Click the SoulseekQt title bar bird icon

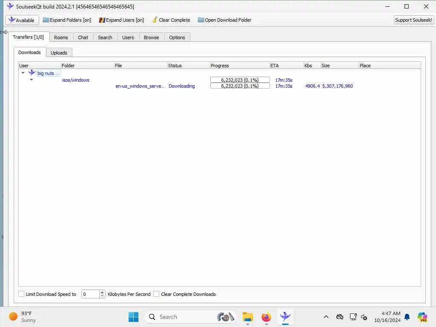click(x=10, y=6)
